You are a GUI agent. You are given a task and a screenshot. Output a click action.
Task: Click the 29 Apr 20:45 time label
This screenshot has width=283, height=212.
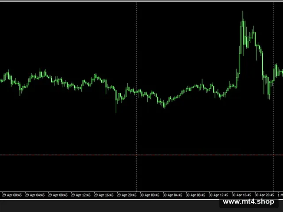point(126,195)
